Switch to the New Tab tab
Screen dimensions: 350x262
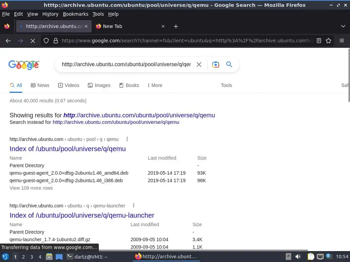(x=130, y=26)
